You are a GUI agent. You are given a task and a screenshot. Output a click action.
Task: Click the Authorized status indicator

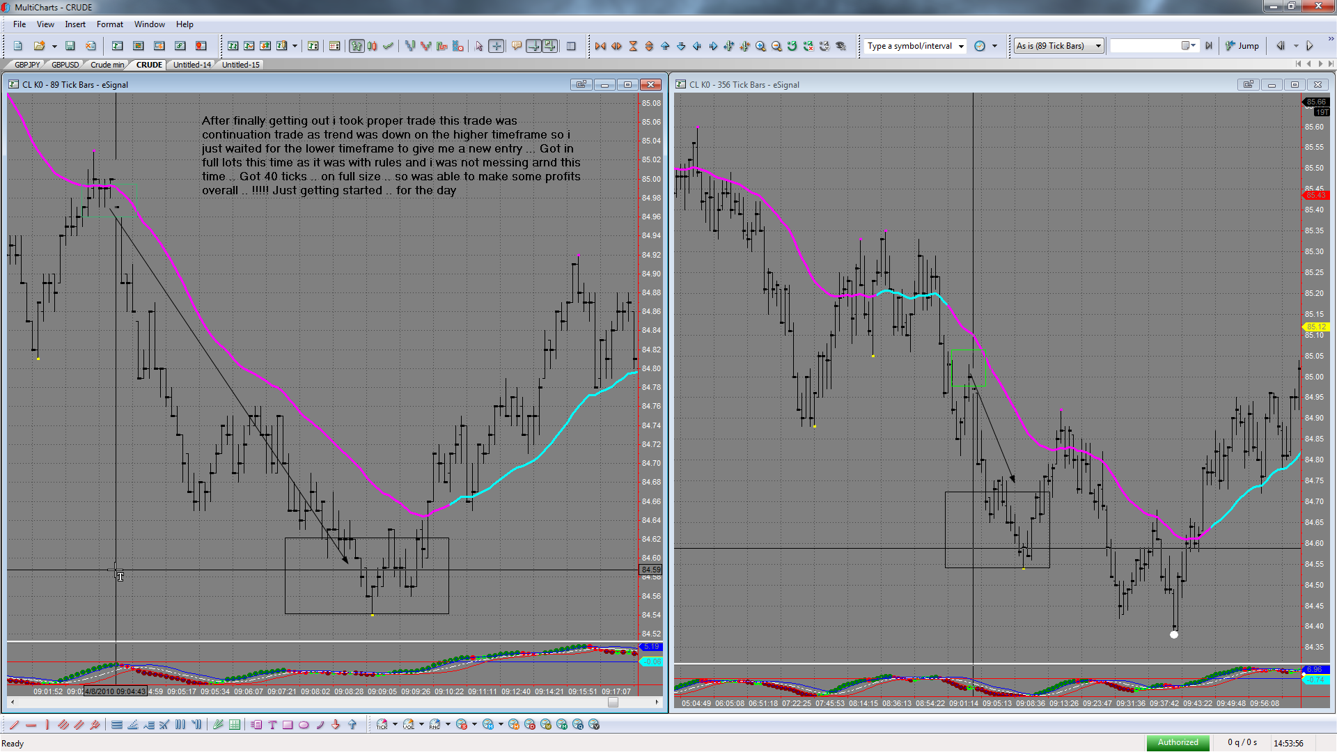[1178, 743]
